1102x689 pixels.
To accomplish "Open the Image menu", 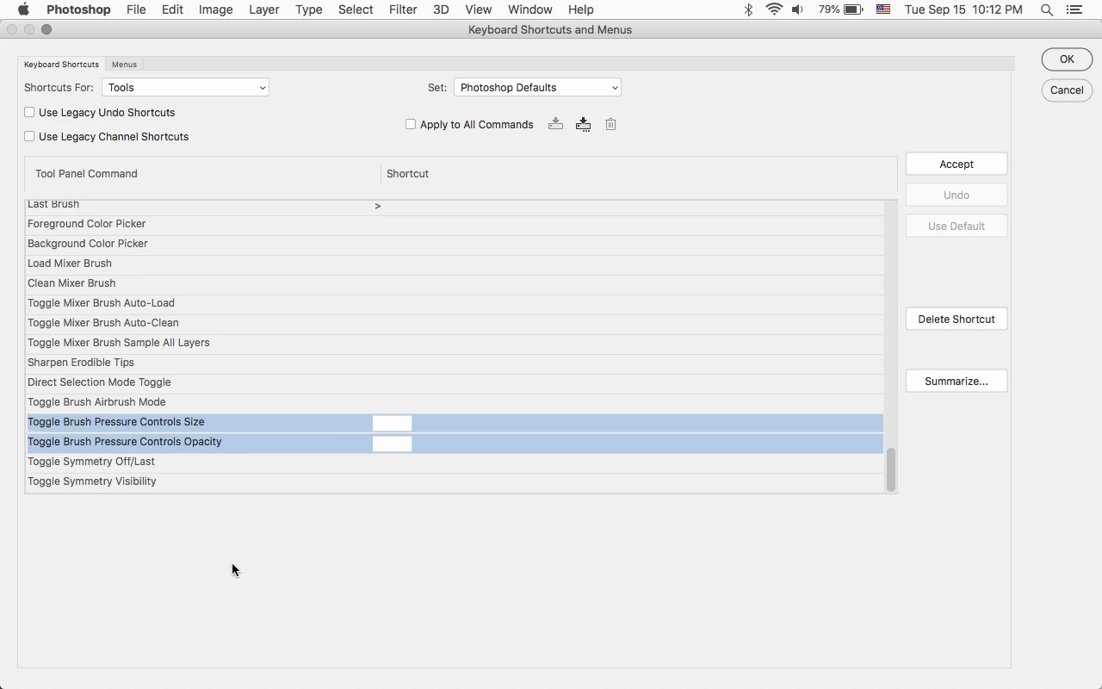I will point(215,9).
